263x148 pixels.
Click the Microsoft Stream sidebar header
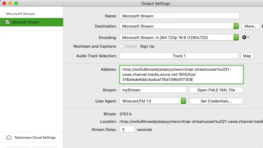20,14
